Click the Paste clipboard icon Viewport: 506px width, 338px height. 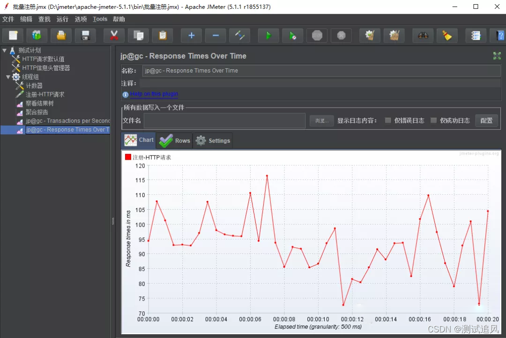pos(163,36)
